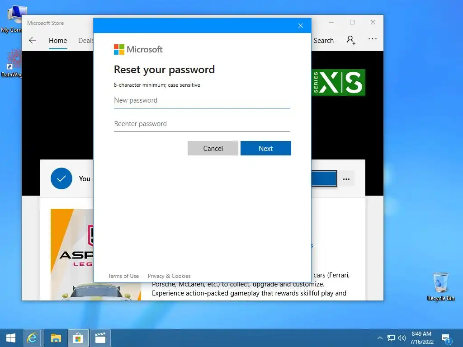The image size is (463, 347).
Task: Click the blue button in Store banner
Action: (324, 178)
